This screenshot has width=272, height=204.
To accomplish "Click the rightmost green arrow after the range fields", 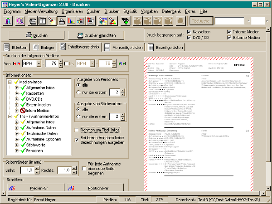I will pyautogui.click(x=124, y=63).
